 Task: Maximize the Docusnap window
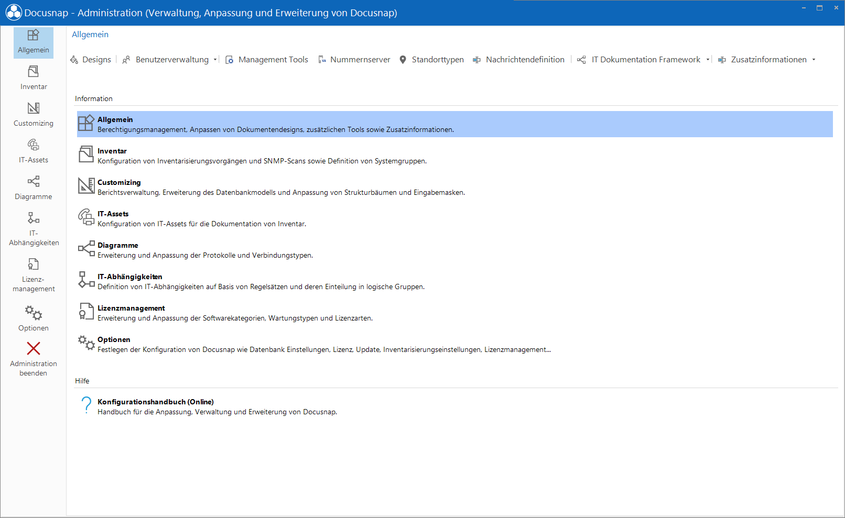pos(819,8)
